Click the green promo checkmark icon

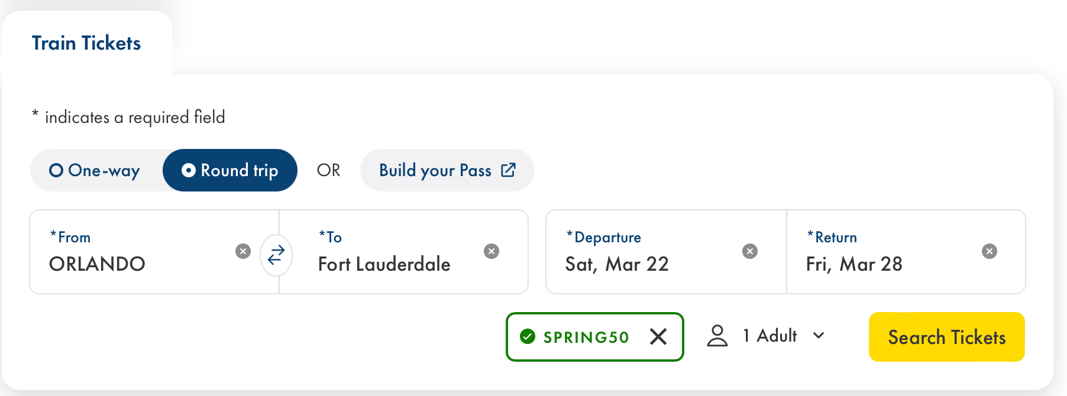pos(528,337)
